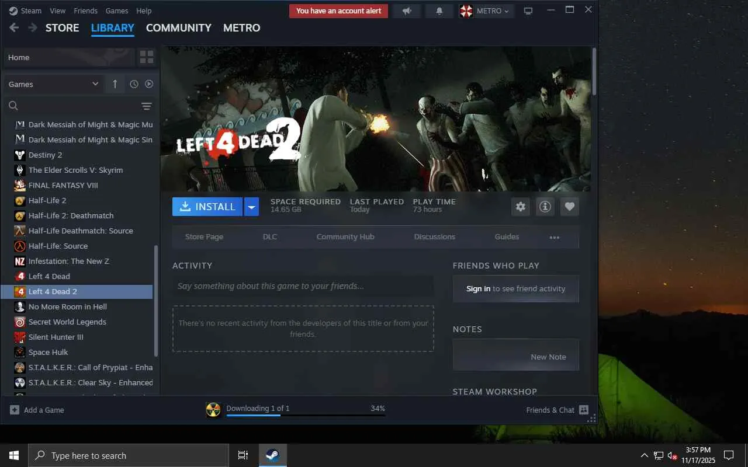Open the Games menu
The width and height of the screenshot is (748, 467).
coord(117,11)
